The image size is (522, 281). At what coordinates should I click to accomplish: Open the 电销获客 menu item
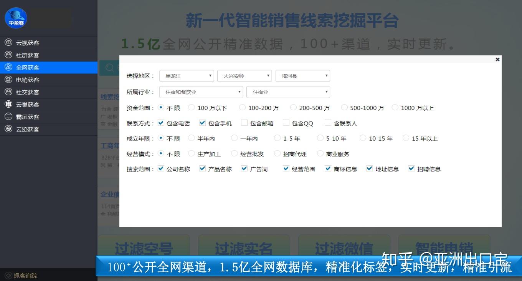[49, 80]
